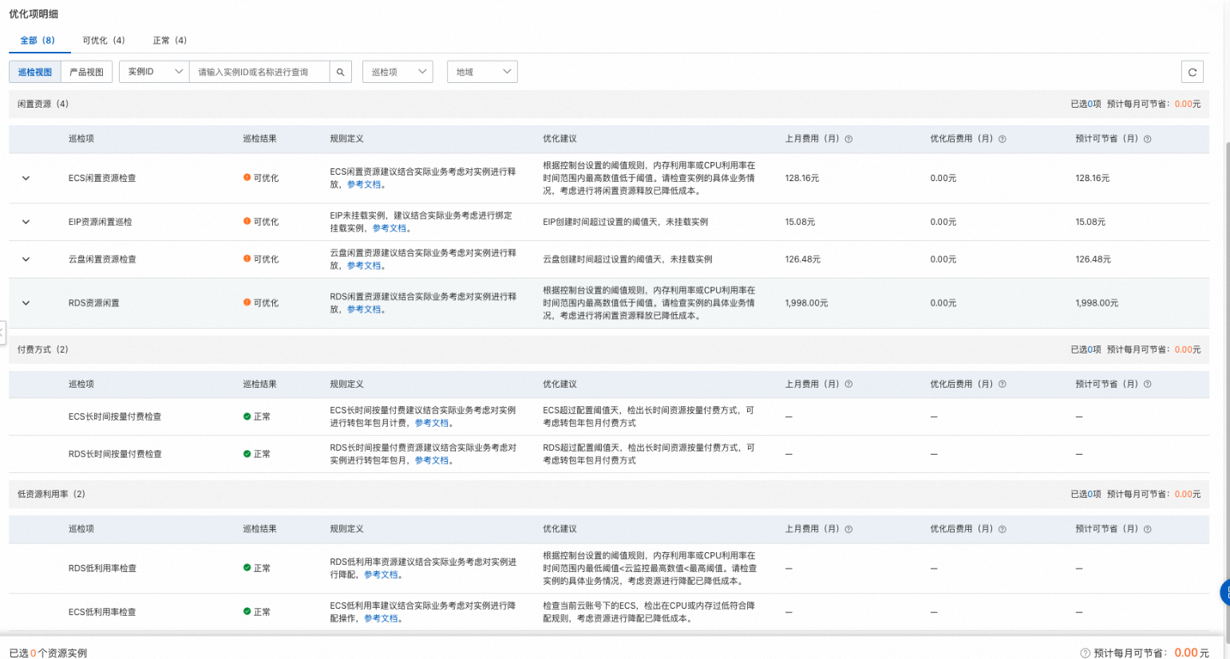Switch to 全部 (8) tab

(38, 40)
